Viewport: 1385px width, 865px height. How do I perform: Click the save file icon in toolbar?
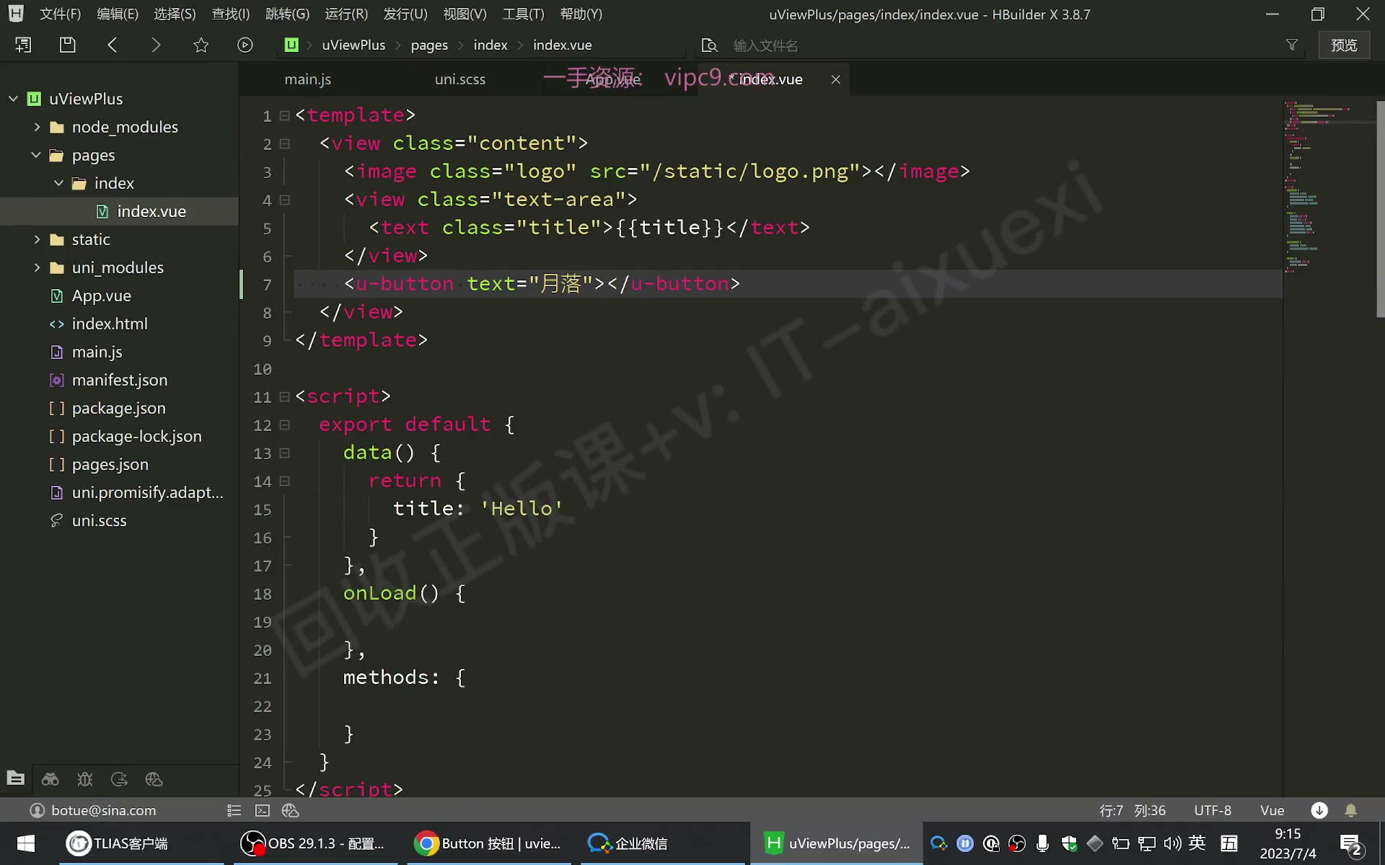(x=67, y=45)
